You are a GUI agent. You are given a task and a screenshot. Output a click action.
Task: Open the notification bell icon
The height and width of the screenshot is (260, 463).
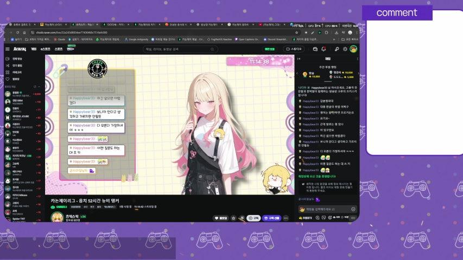click(324, 49)
